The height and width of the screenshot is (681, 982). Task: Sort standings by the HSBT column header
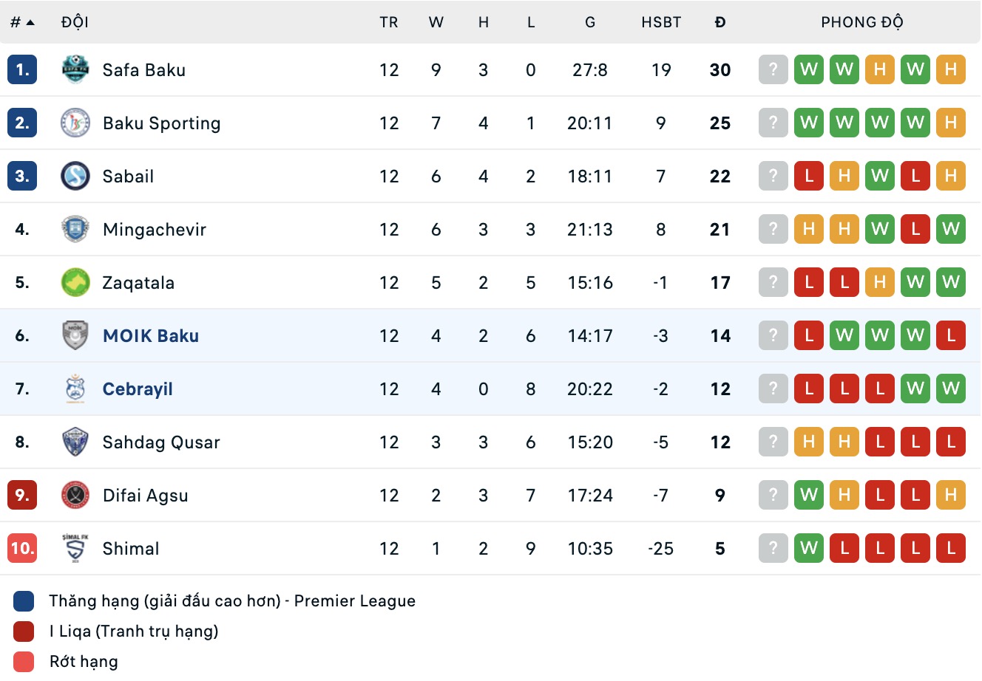point(661,22)
